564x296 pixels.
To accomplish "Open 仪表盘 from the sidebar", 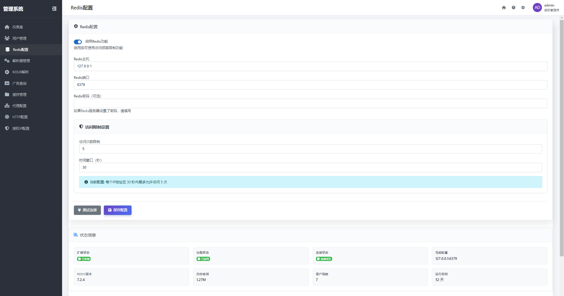I will coord(18,27).
